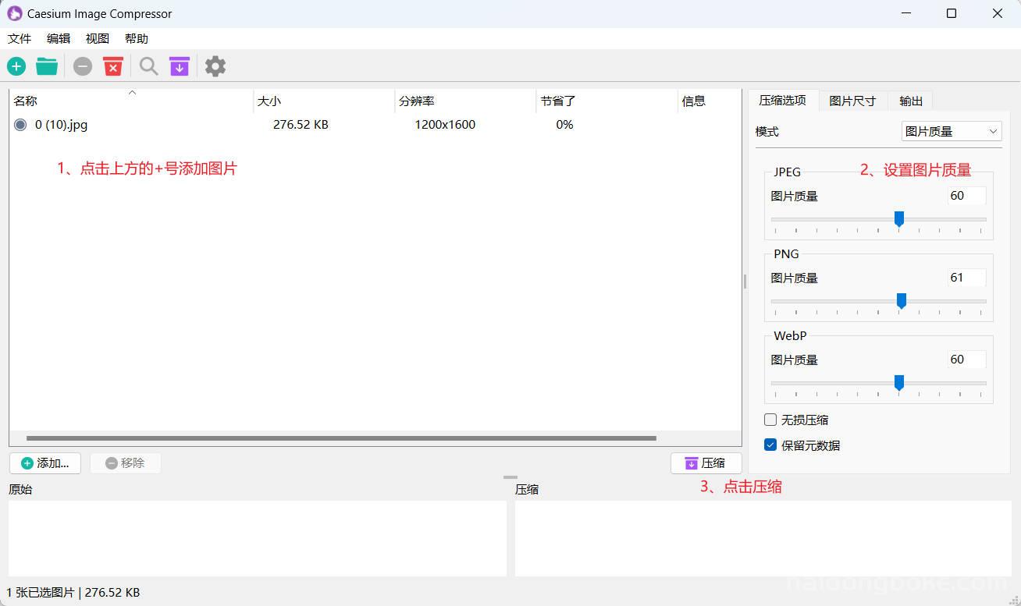This screenshot has width=1021, height=606.
Task: Open the 编辑 menu
Action: (59, 38)
